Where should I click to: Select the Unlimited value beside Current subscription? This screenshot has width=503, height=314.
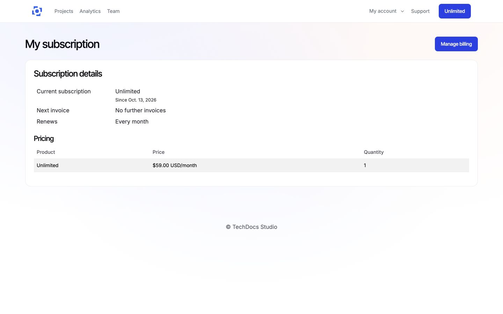(128, 91)
